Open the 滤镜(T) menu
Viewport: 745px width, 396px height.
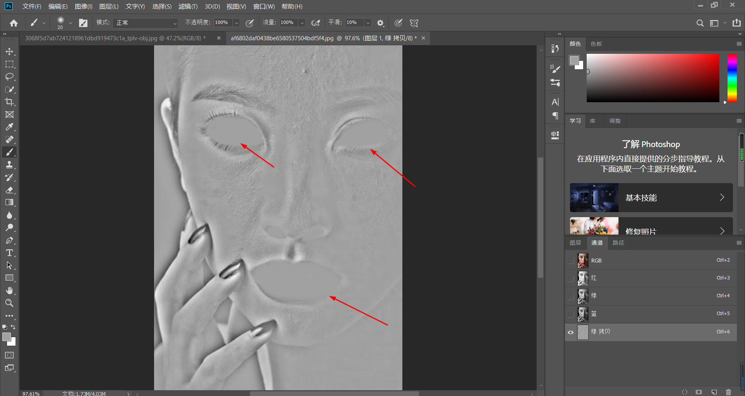(188, 7)
